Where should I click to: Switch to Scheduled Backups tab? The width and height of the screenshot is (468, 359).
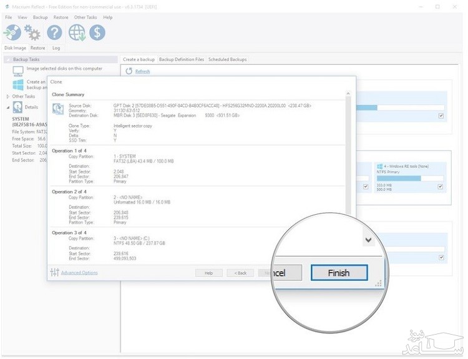coord(227,59)
